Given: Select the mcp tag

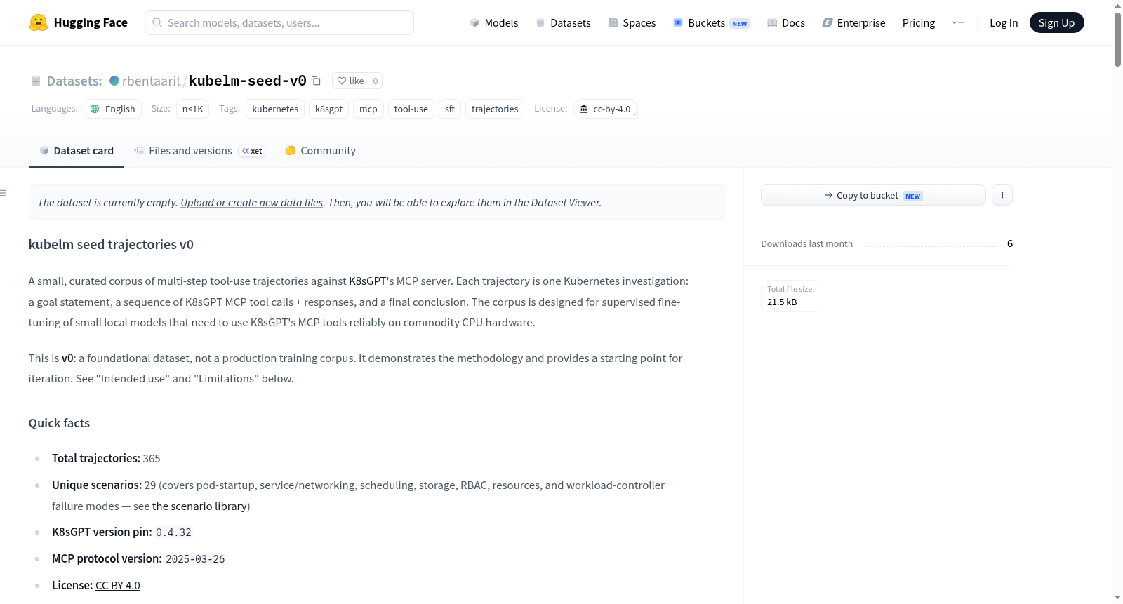Looking at the screenshot, I should pyautogui.click(x=368, y=109).
